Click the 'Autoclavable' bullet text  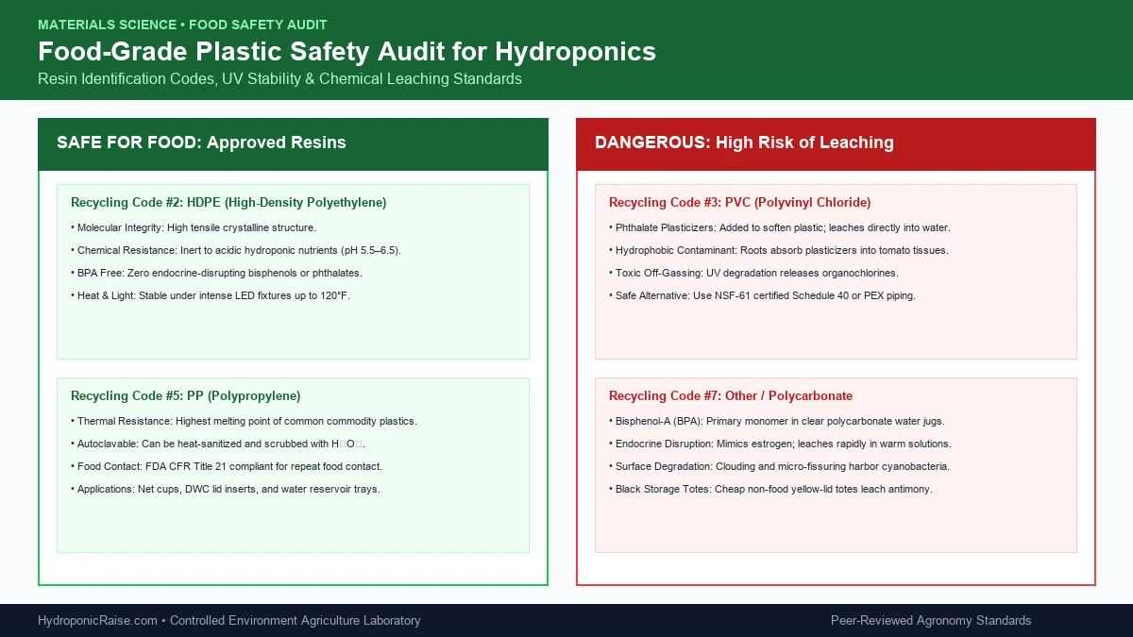pos(218,444)
